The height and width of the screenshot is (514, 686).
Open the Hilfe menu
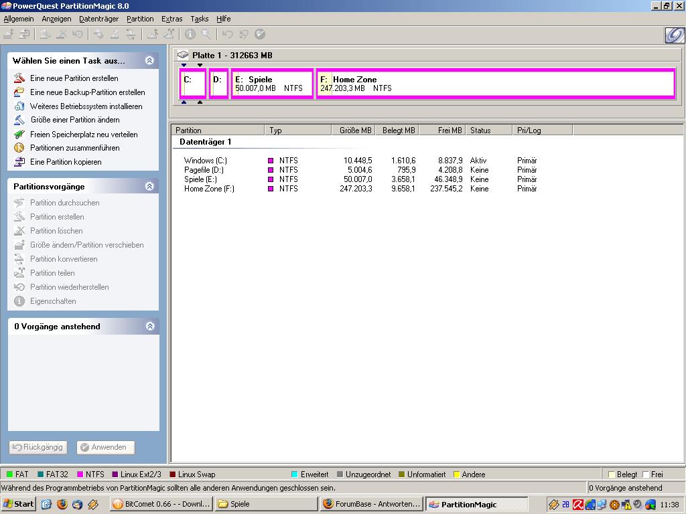coord(224,19)
